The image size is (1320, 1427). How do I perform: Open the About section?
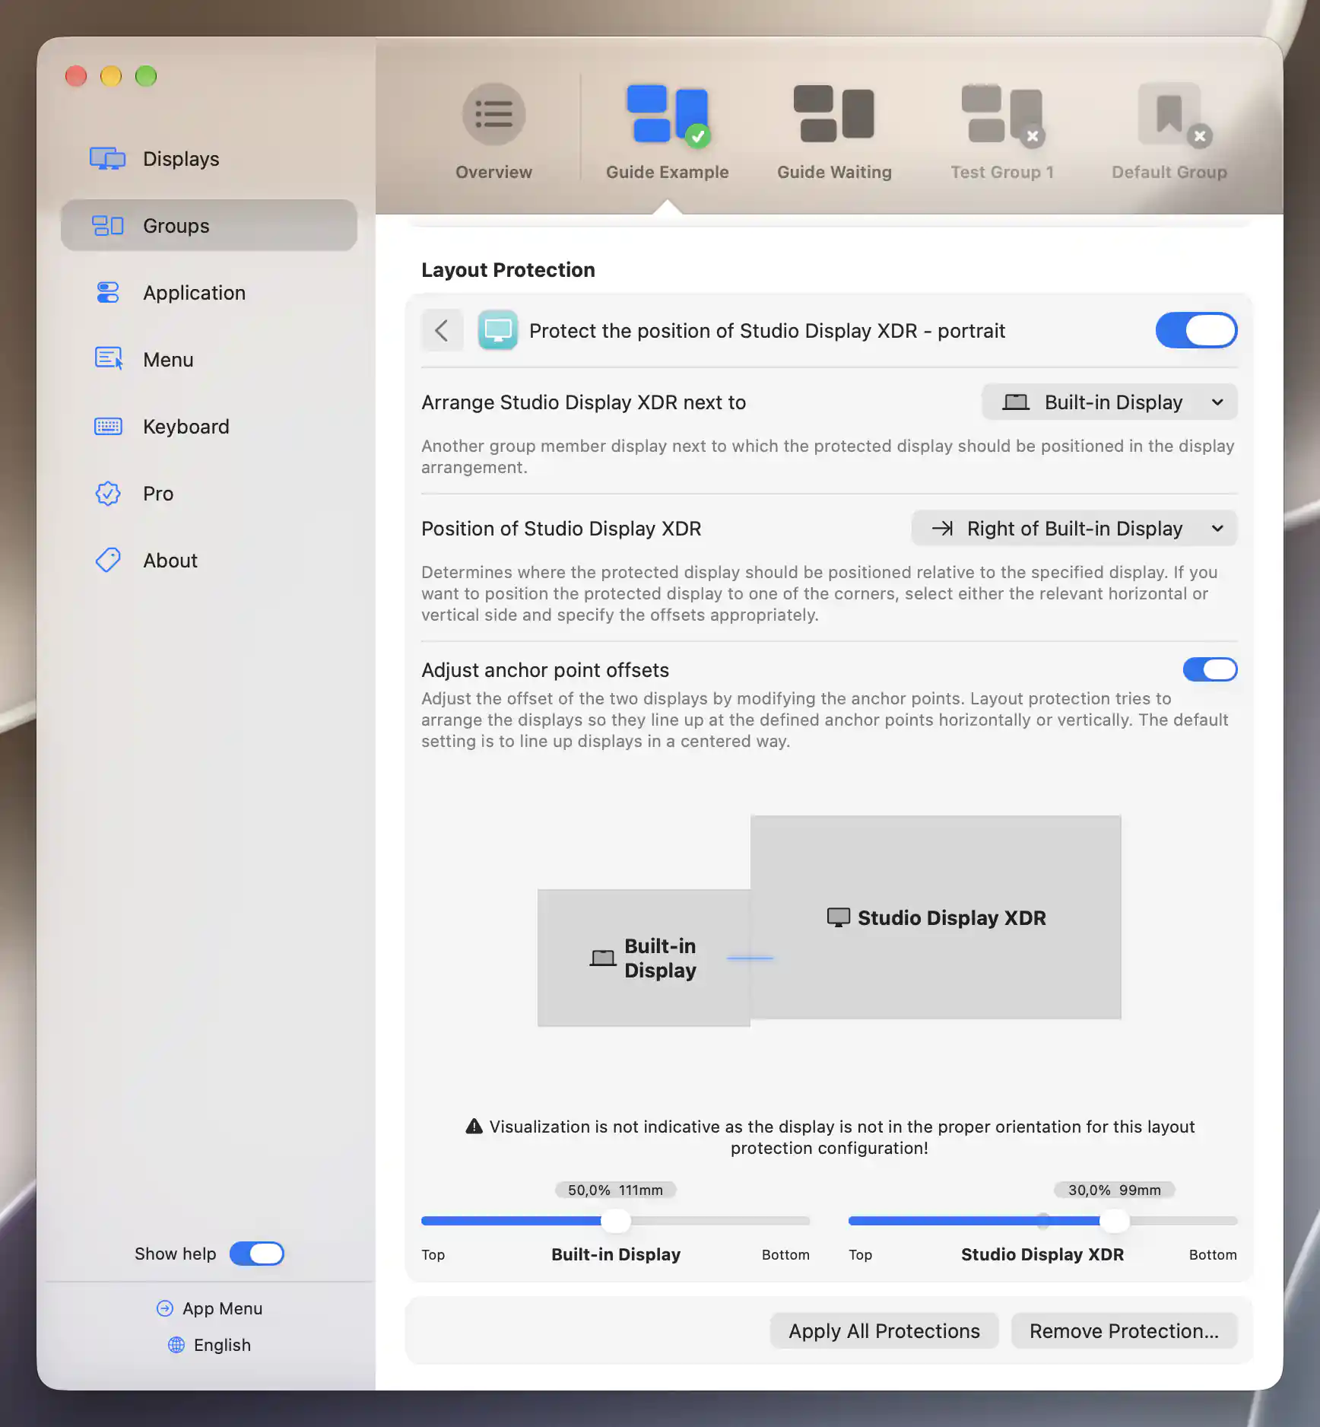[x=208, y=561]
